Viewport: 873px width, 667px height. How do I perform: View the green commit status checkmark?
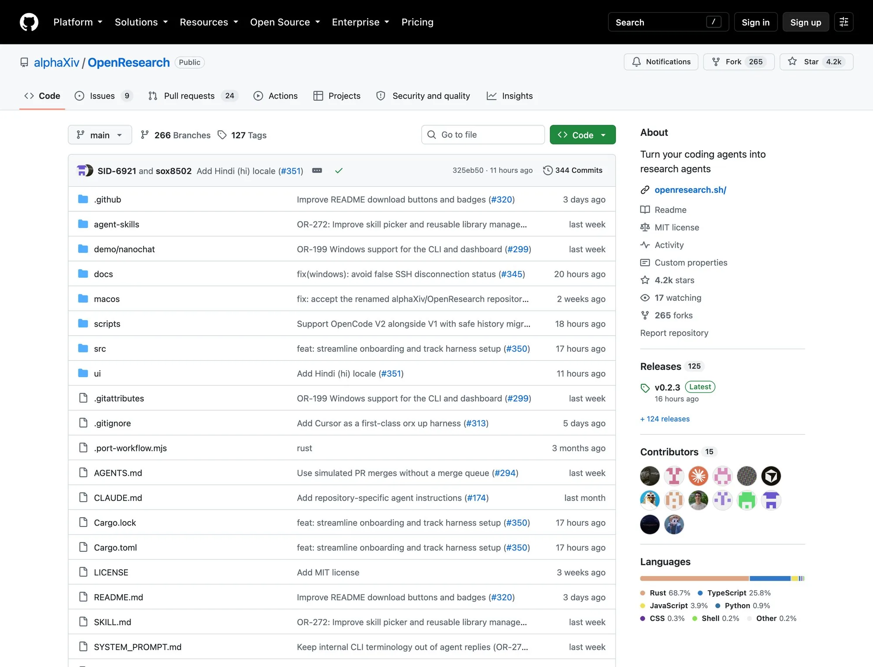[339, 171]
